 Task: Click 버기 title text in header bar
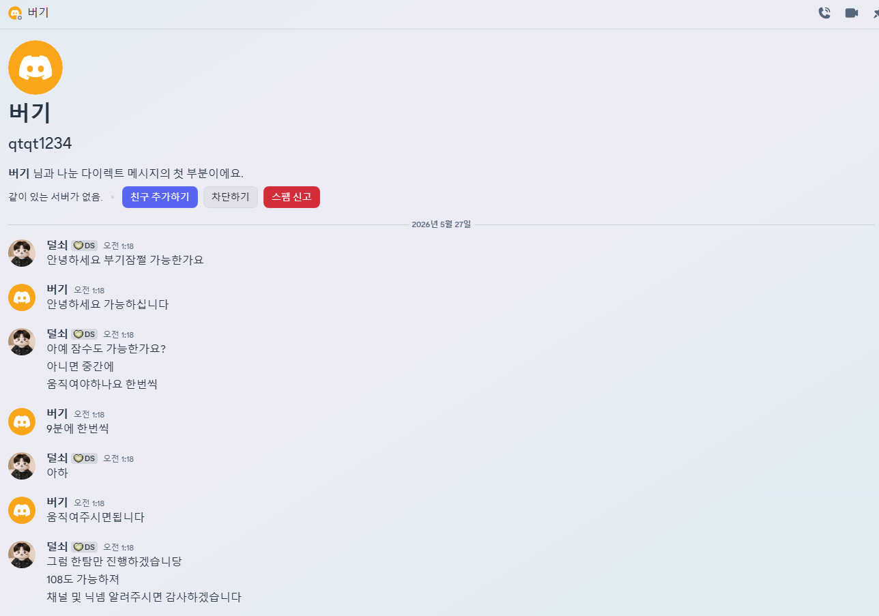click(x=38, y=13)
